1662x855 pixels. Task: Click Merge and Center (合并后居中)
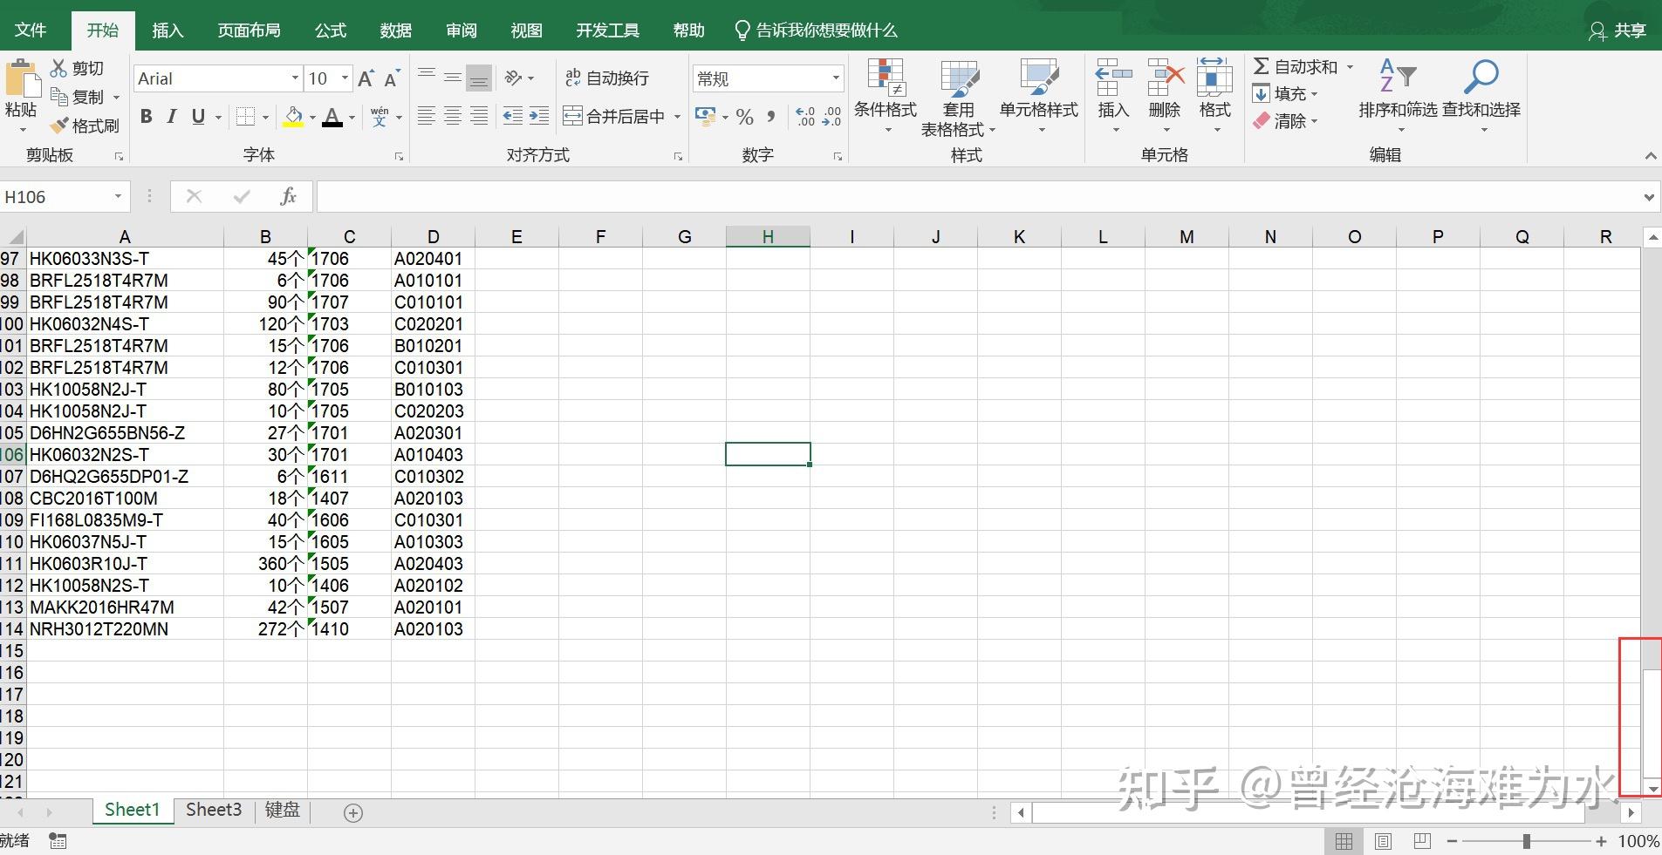point(614,116)
